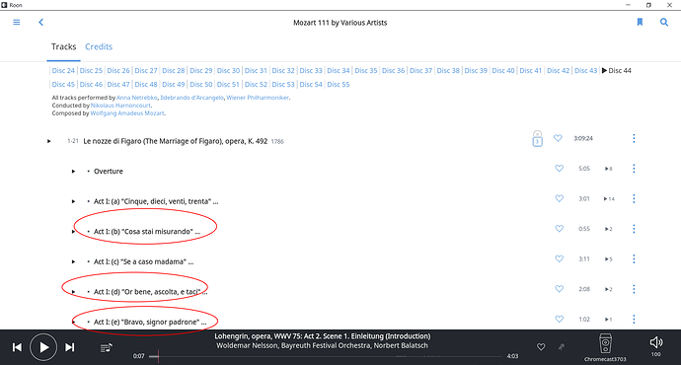Open the Chromecast3703 zone selector
The height and width of the screenshot is (365, 681).
605,347
